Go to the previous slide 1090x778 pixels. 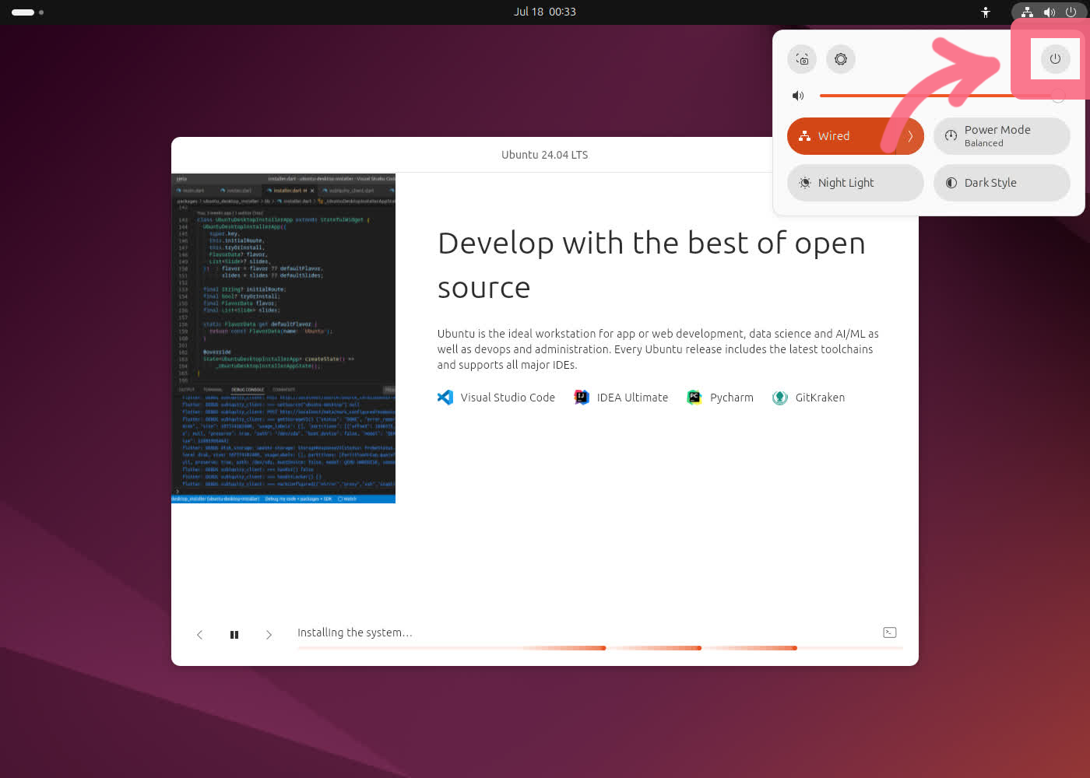(x=200, y=635)
